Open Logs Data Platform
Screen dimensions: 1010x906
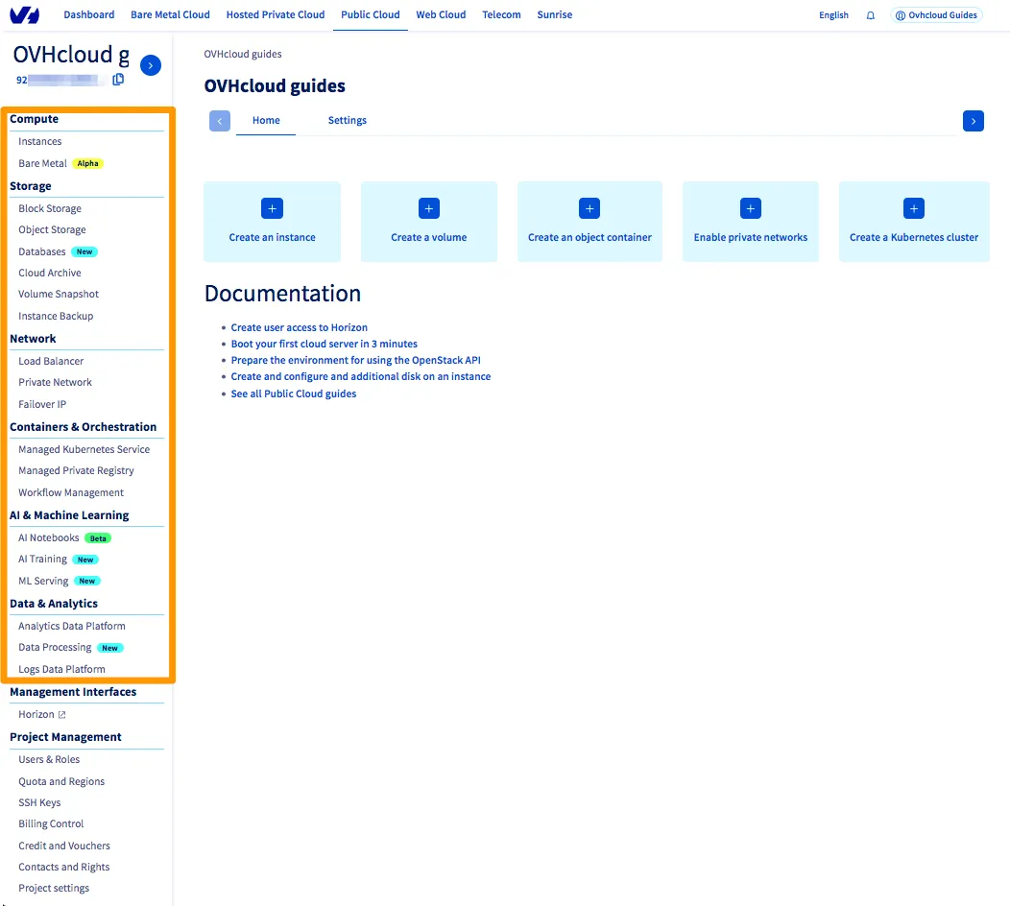pos(61,669)
